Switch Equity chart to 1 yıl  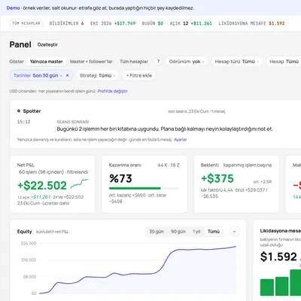click(x=196, y=232)
